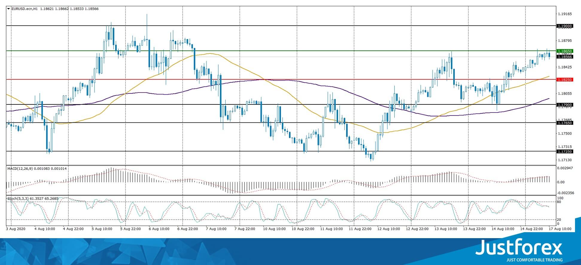Screen dimensions: 581x265
Task: Click the 5 Aug 22:00 time label
Action: [x=131, y=229]
